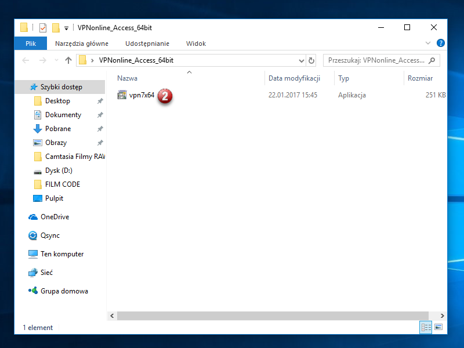Click horizontal scrollbar left arrow
This screenshot has width=464, height=348.
[112, 316]
